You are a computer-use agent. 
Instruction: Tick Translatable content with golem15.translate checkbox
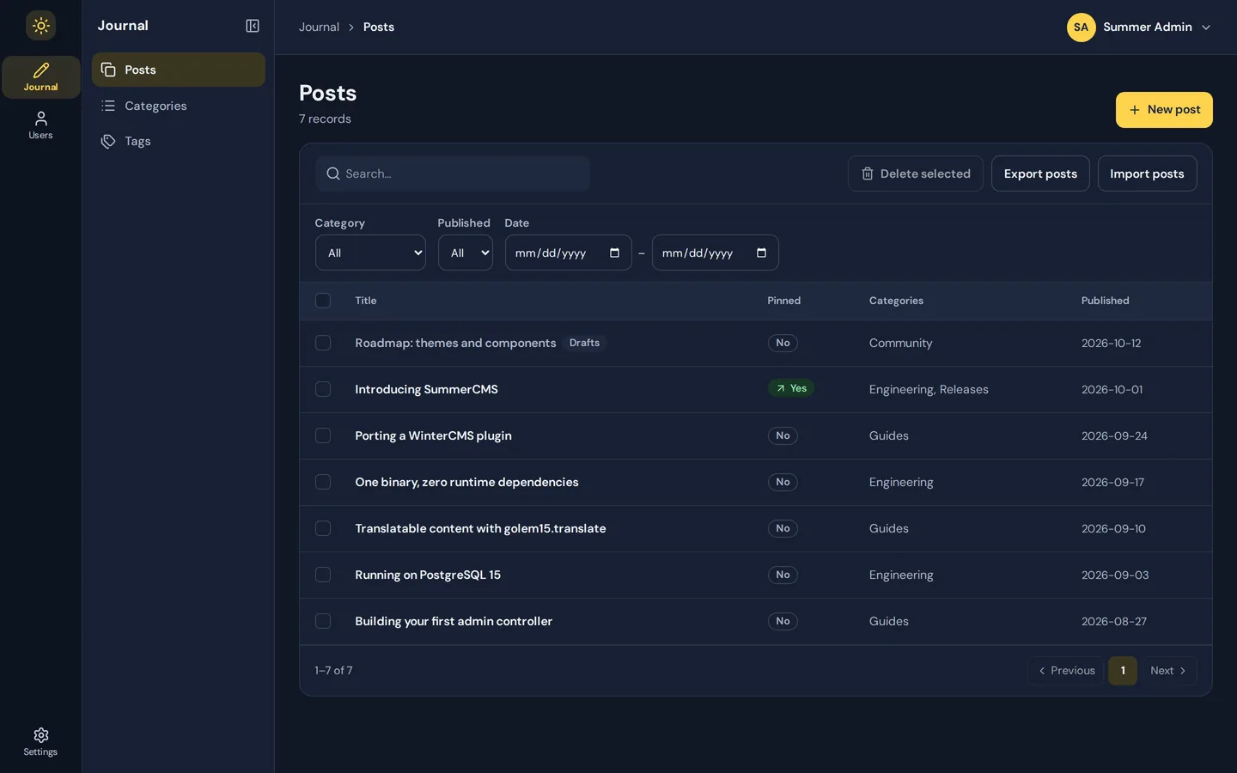(x=323, y=528)
